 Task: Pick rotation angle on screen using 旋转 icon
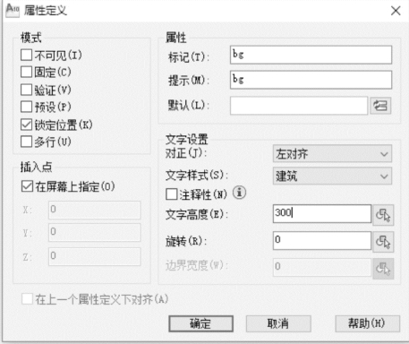[x=383, y=242]
